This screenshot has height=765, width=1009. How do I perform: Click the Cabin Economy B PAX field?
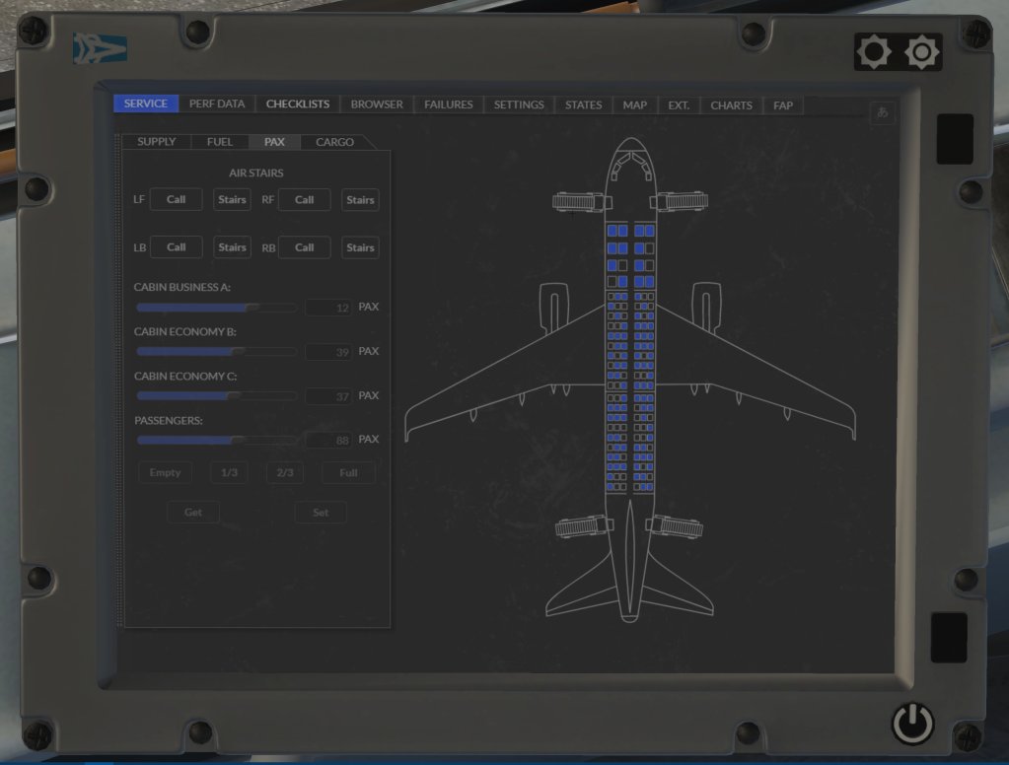[x=328, y=352]
